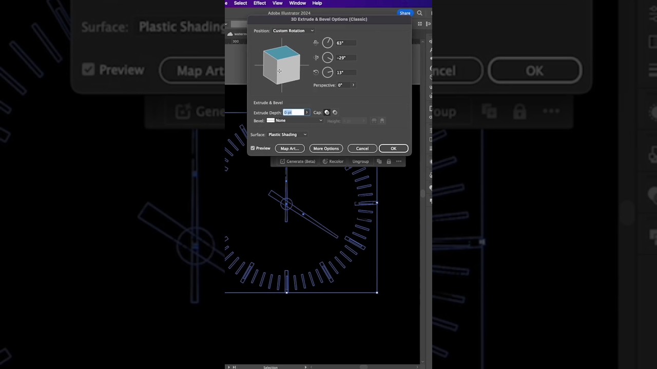Turn cap on for solid appearance
This screenshot has width=657, height=369.
click(327, 112)
